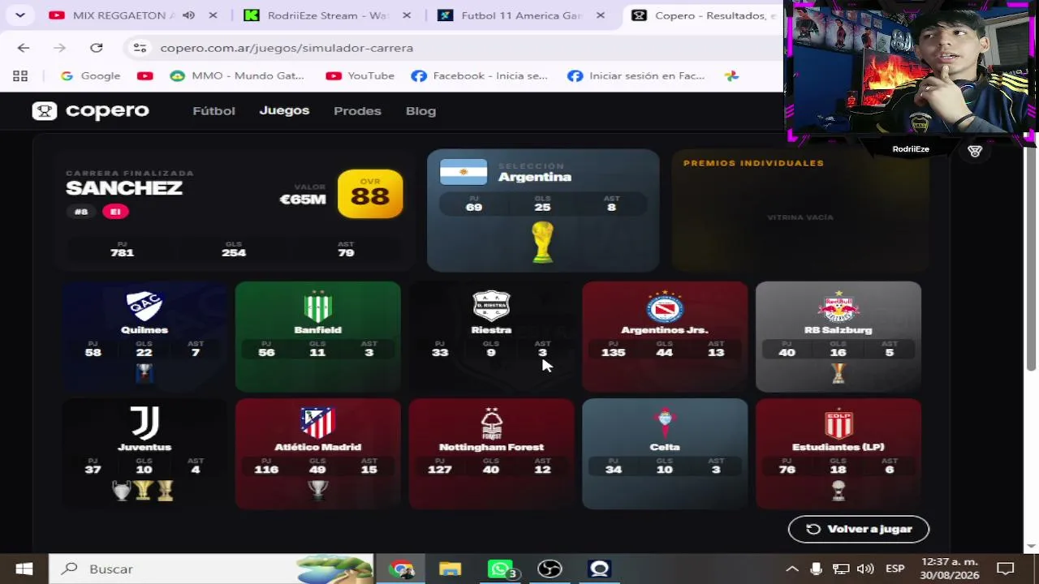Click the Banfield club crest
This screenshot has width=1039, height=584.
317,307
